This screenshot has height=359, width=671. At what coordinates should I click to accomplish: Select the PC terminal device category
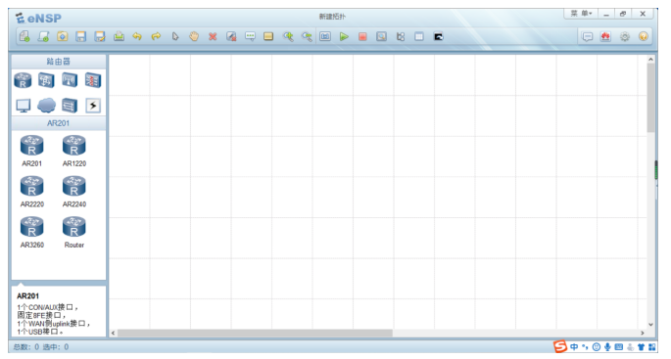pos(24,105)
